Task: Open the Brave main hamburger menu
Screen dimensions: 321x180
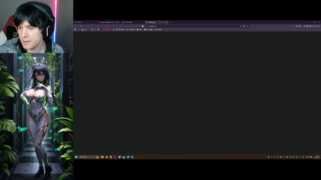Action: (x=319, y=26)
